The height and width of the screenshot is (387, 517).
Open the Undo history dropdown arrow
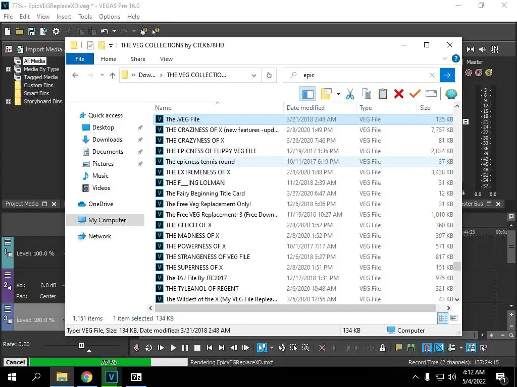click(x=114, y=31)
